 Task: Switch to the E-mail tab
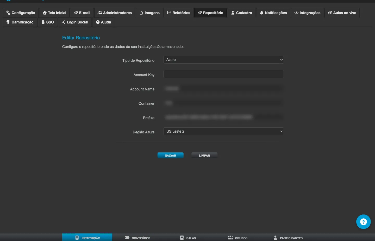coord(82,13)
